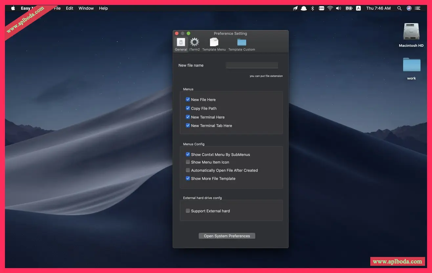
Task: Click the volume speaker icon
Action: [x=338, y=8]
